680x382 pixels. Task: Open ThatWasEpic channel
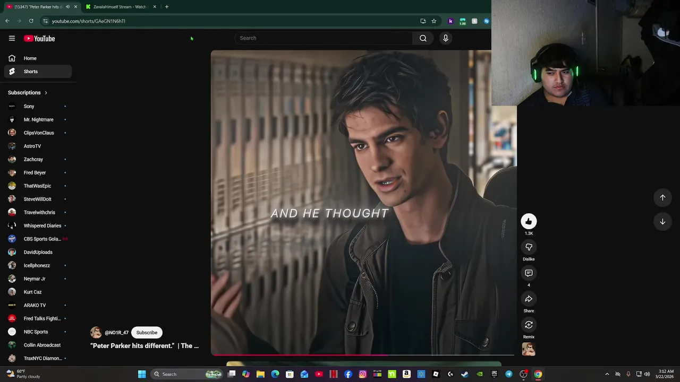pos(38,186)
